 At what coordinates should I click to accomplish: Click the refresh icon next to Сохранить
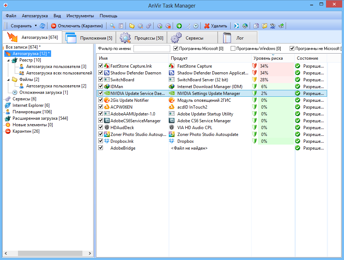point(42,26)
